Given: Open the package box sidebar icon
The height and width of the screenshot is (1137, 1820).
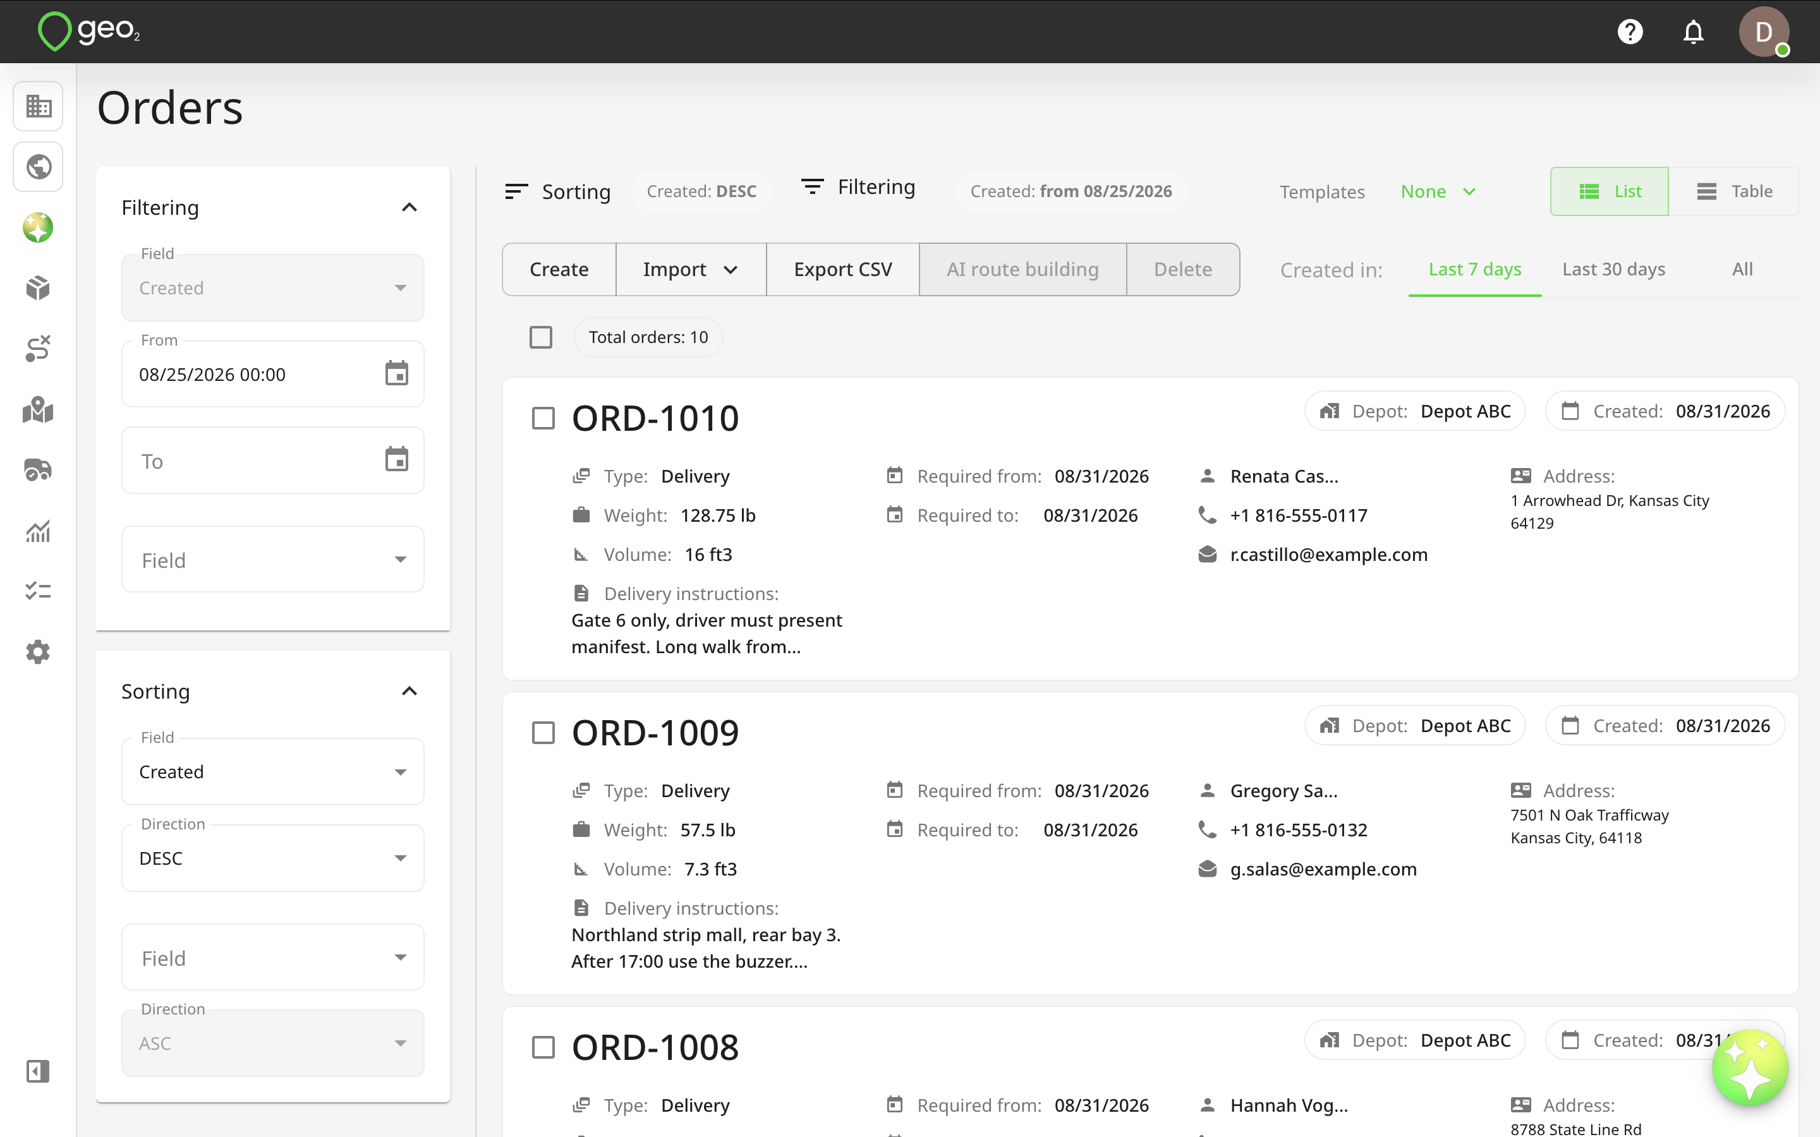Looking at the screenshot, I should [x=39, y=288].
